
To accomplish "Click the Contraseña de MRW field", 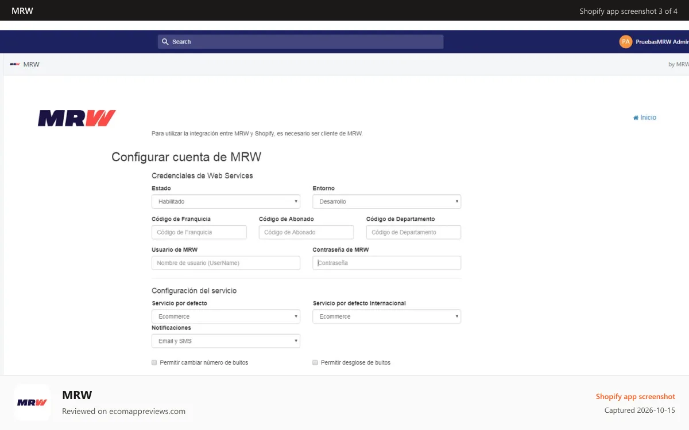I will click(386, 263).
